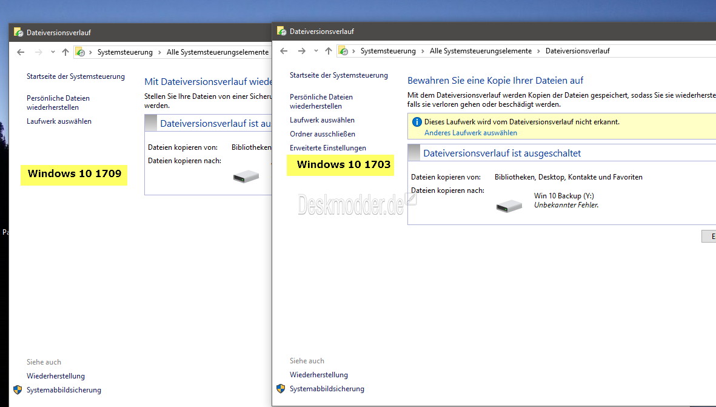The width and height of the screenshot is (716, 407).
Task: Expand chevron before Systemsteuerung in the right window
Action: (x=353, y=51)
